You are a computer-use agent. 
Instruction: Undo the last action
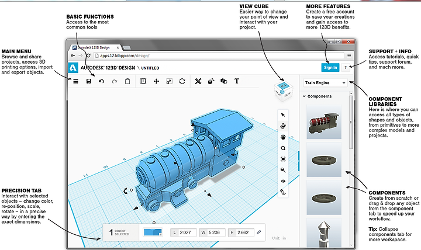click(102, 81)
